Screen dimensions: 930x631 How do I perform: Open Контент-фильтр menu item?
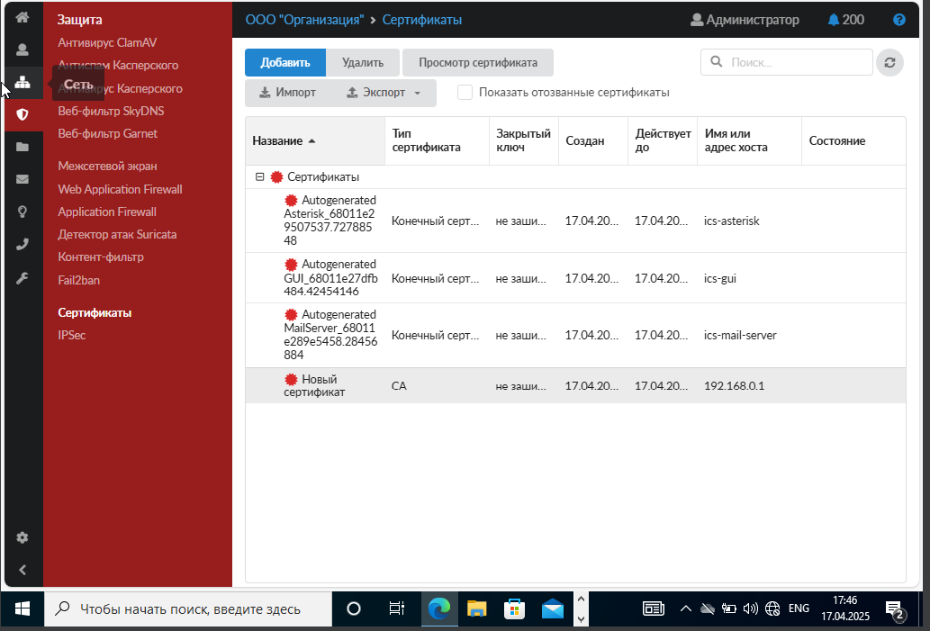[101, 257]
